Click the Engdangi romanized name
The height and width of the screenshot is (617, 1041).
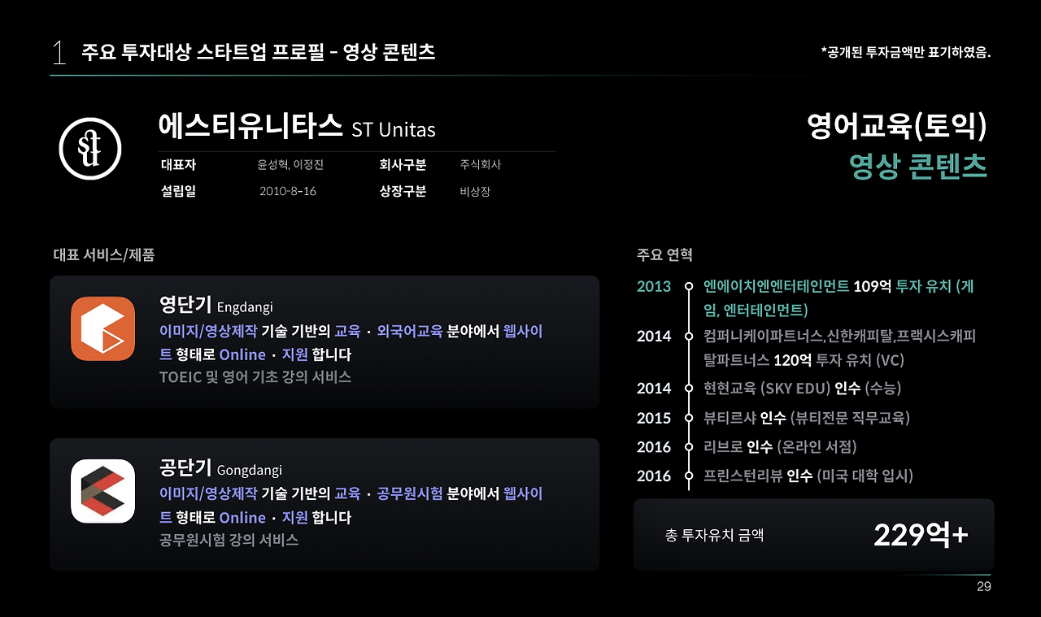click(245, 307)
